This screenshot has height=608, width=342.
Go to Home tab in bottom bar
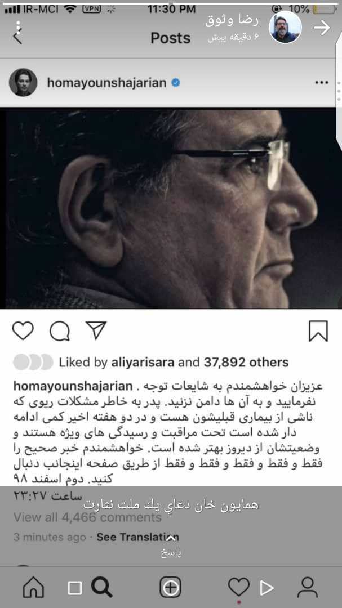pyautogui.click(x=33, y=587)
